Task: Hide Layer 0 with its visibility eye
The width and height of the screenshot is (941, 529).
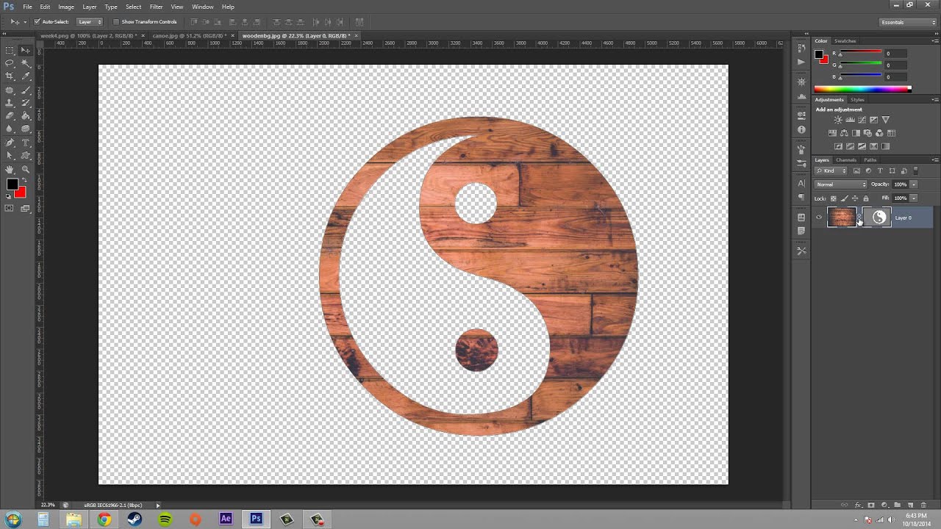Action: point(819,217)
